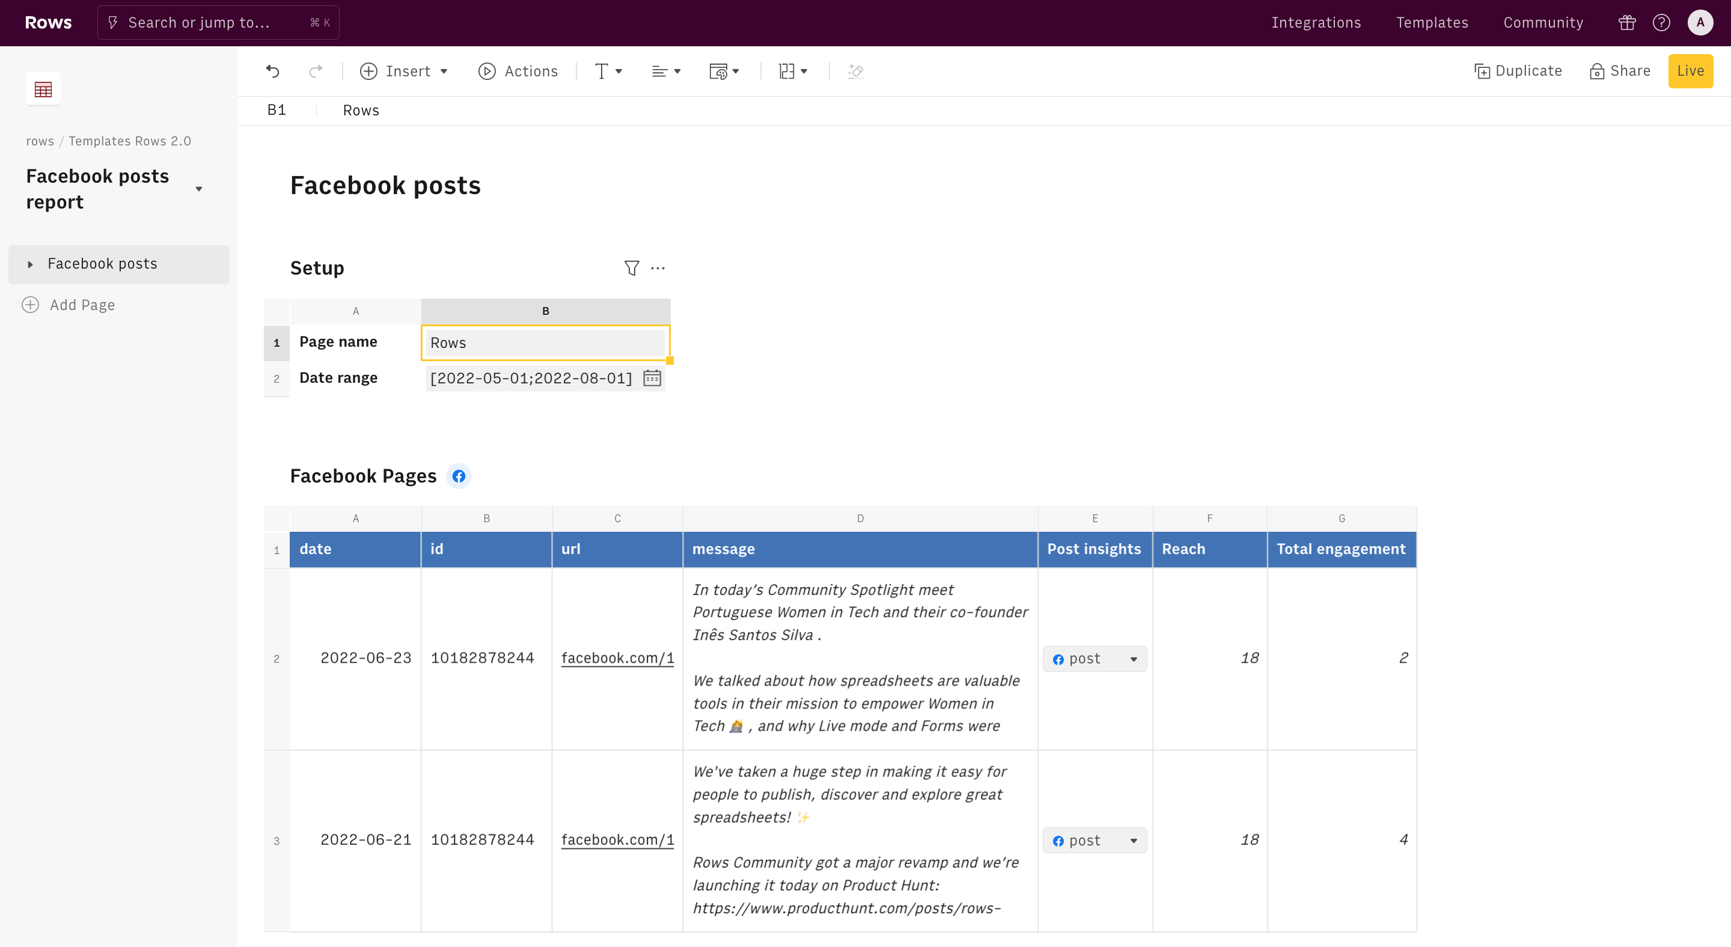Click the clear formatting eraser icon
1731x947 pixels.
(x=855, y=71)
